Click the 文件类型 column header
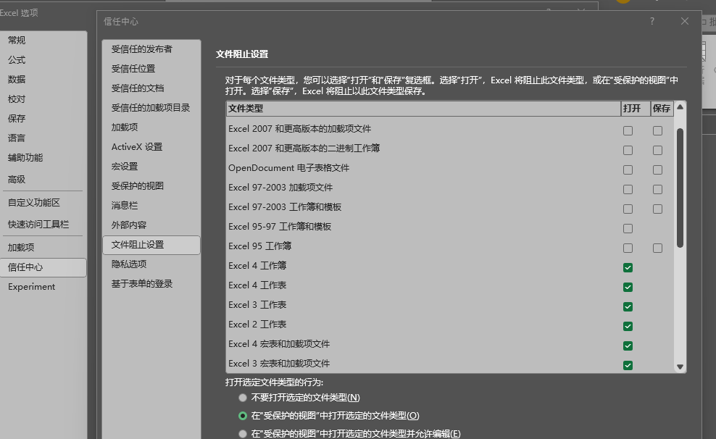716x439 pixels. pos(423,109)
